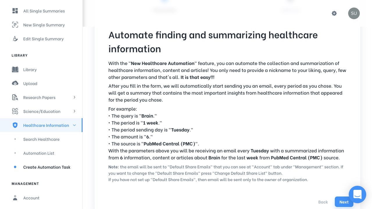This screenshot has height=209, width=372.
Task: Go to Automation List
Action: click(39, 153)
